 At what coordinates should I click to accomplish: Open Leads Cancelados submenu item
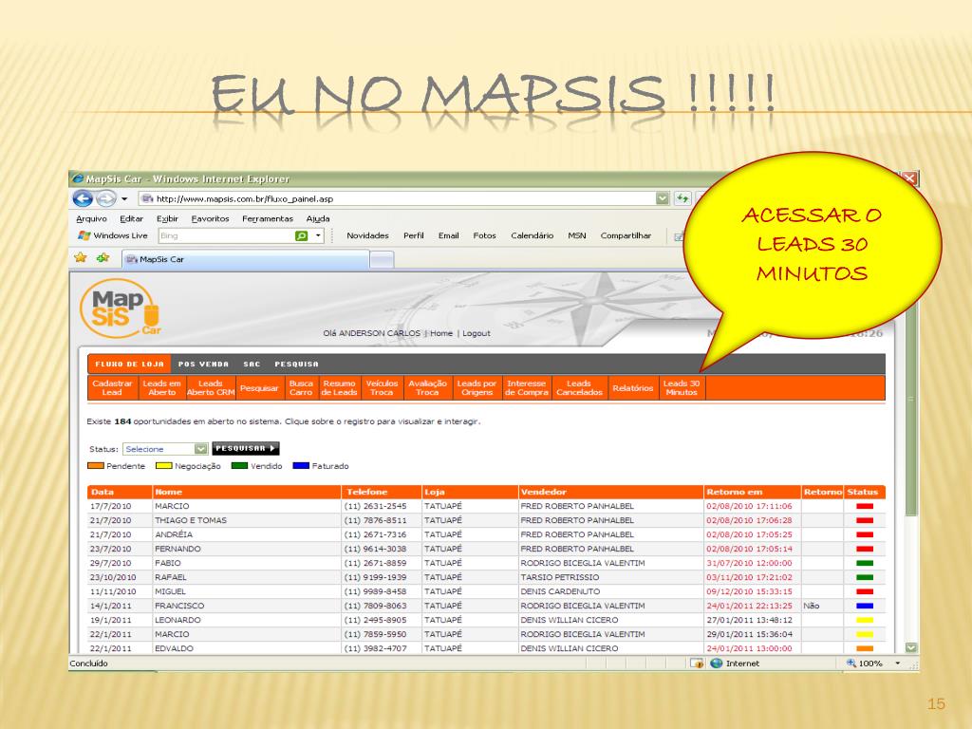pos(579,388)
